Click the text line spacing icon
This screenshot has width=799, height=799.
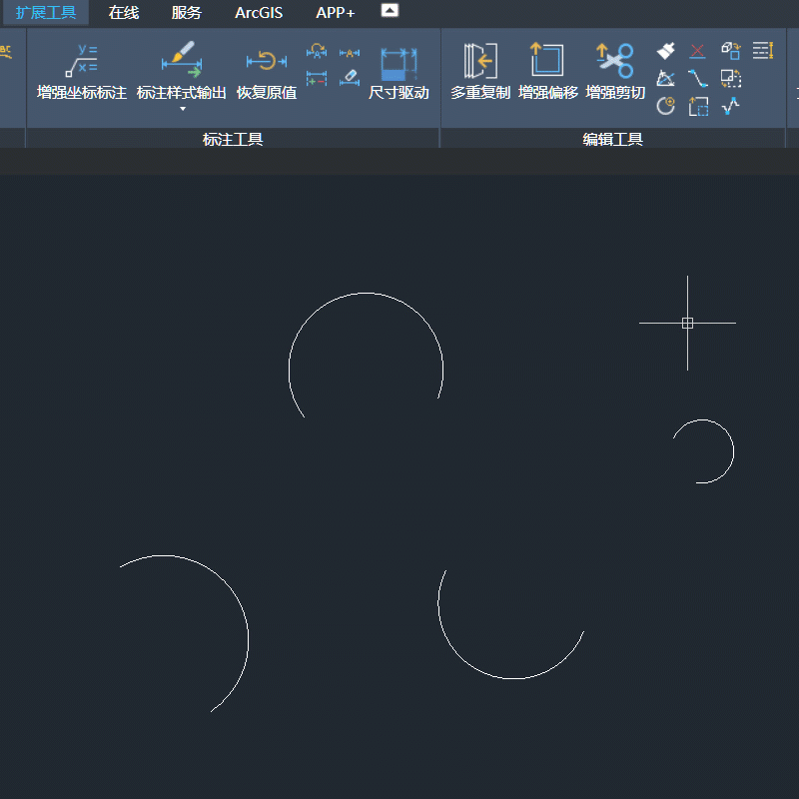[763, 50]
